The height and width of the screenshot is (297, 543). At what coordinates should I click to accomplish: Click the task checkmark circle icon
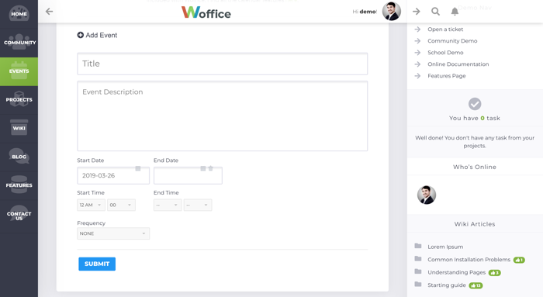point(475,104)
